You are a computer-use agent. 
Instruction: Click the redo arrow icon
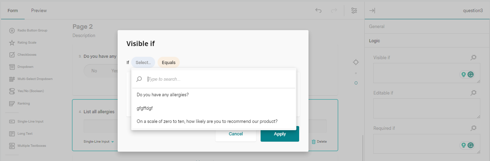pyautogui.click(x=334, y=10)
